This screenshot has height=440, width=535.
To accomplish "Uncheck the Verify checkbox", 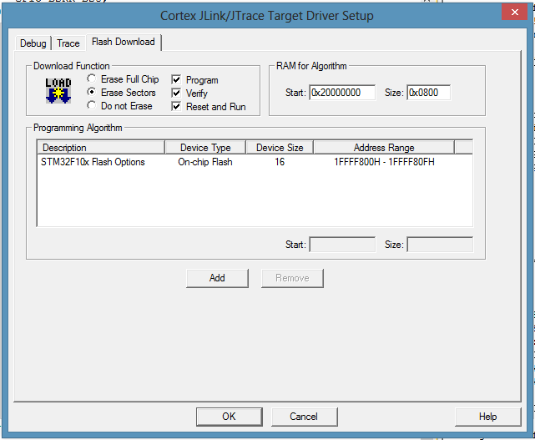I will pyautogui.click(x=176, y=94).
